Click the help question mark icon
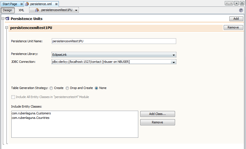246x149 pixels. point(241,10)
